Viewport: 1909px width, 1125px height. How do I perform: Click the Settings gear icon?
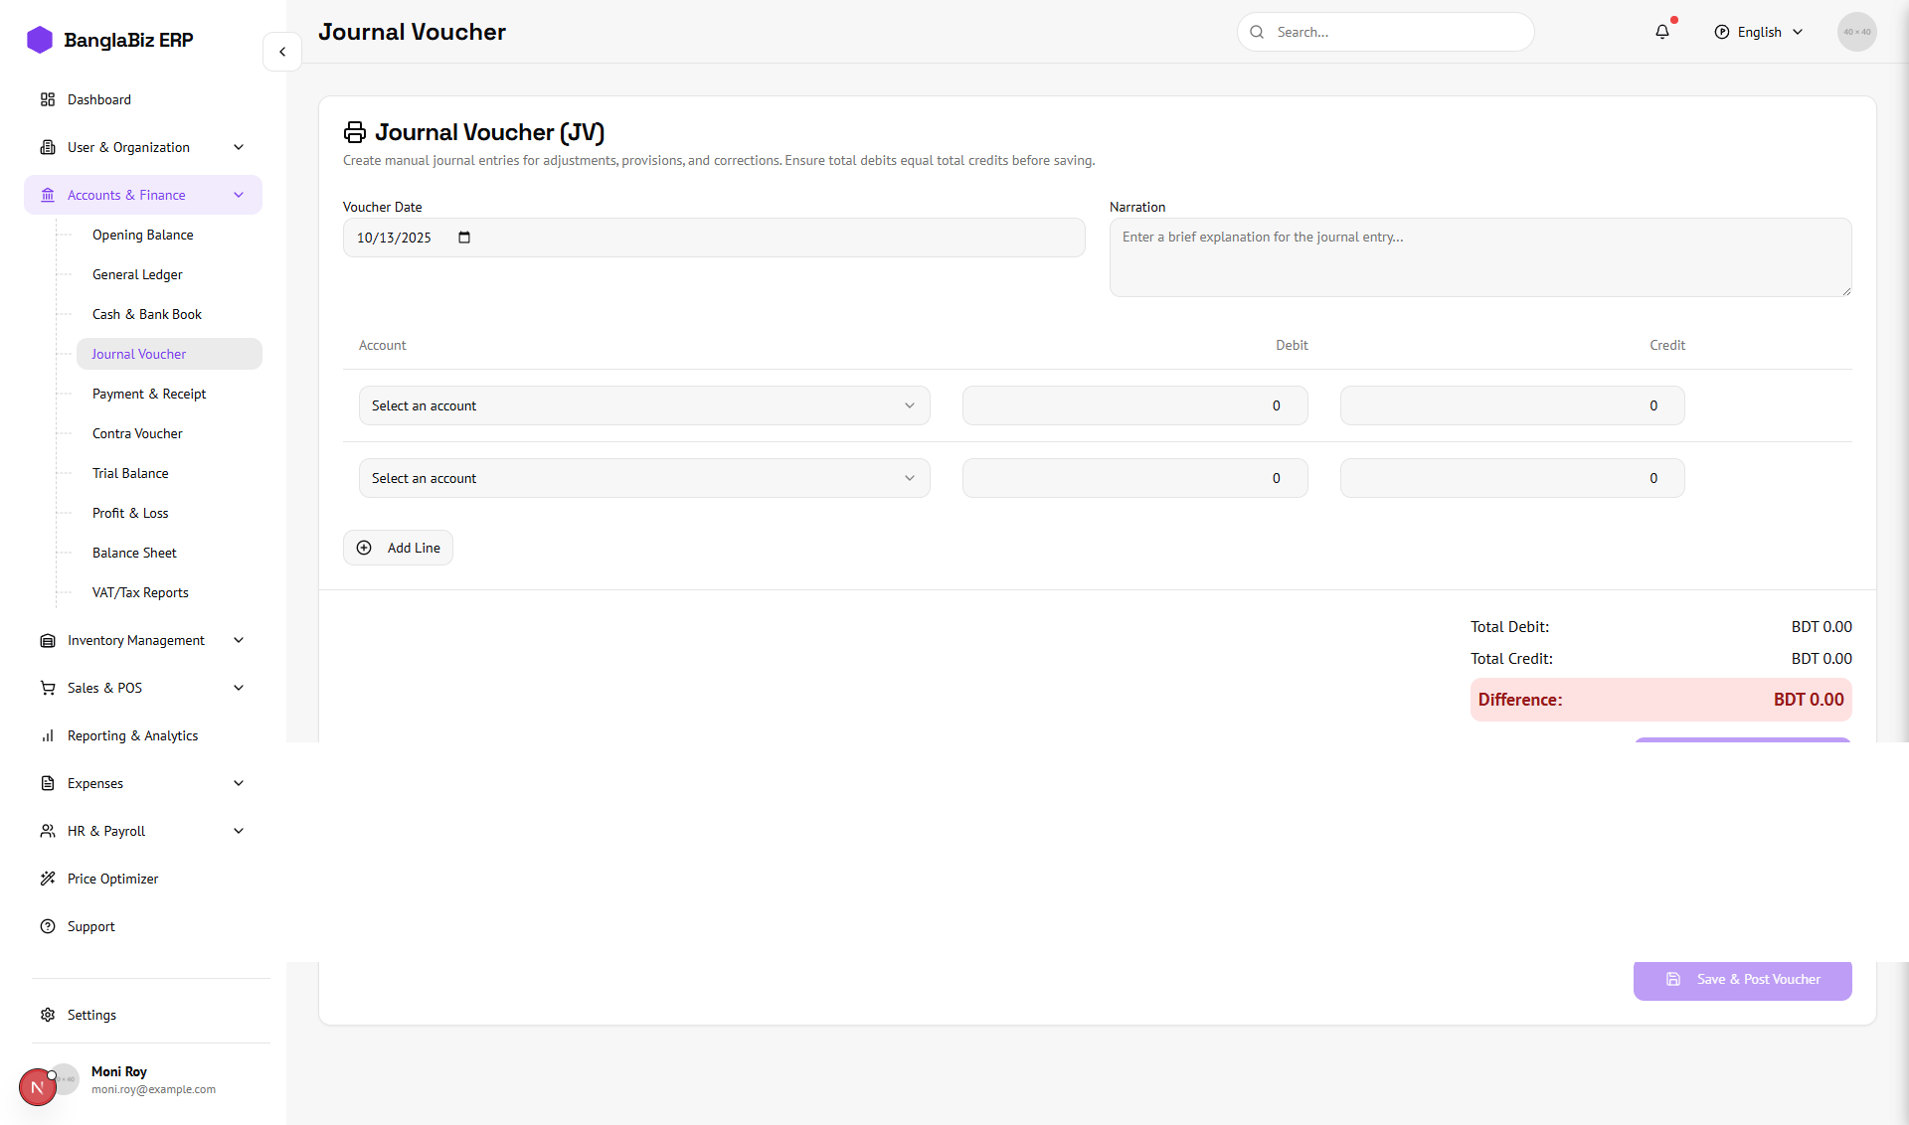48,1015
